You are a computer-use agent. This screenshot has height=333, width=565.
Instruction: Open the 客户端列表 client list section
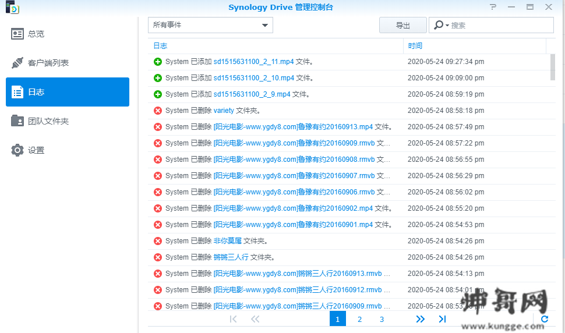[x=68, y=63]
